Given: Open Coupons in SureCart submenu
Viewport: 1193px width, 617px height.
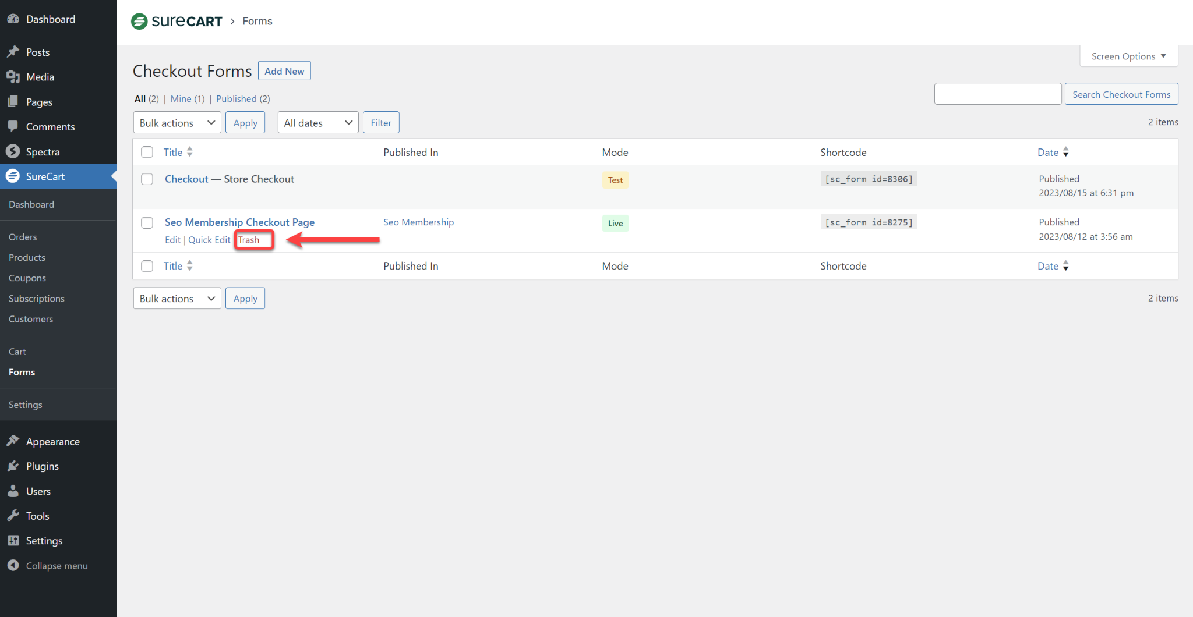Looking at the screenshot, I should [x=27, y=278].
